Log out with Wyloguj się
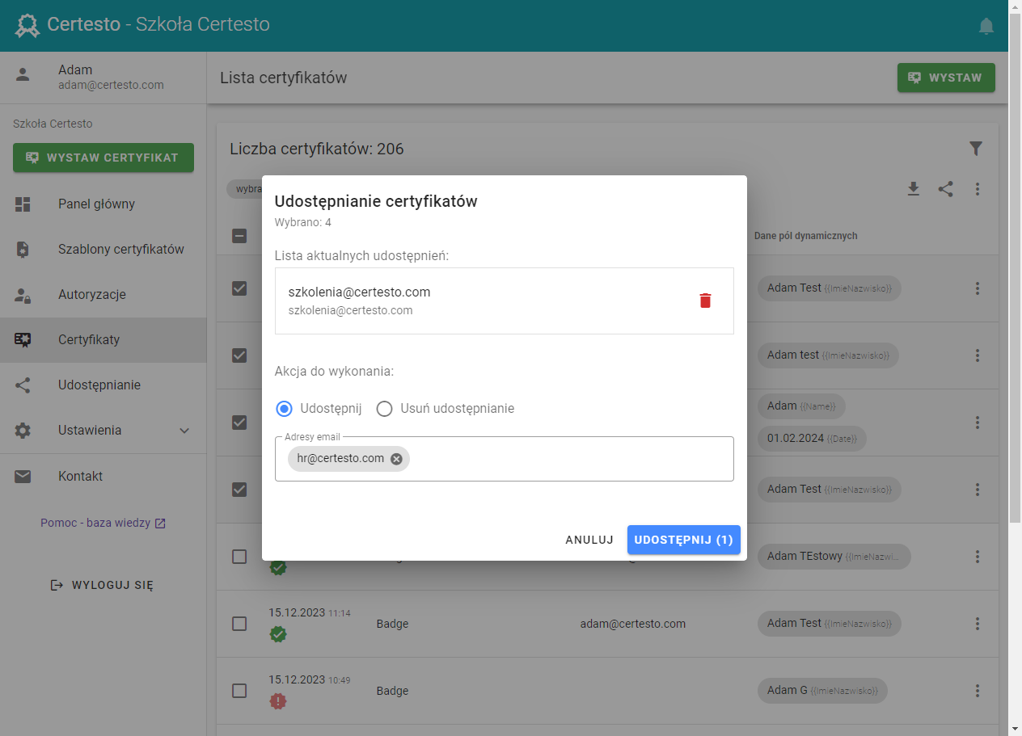 (x=103, y=585)
